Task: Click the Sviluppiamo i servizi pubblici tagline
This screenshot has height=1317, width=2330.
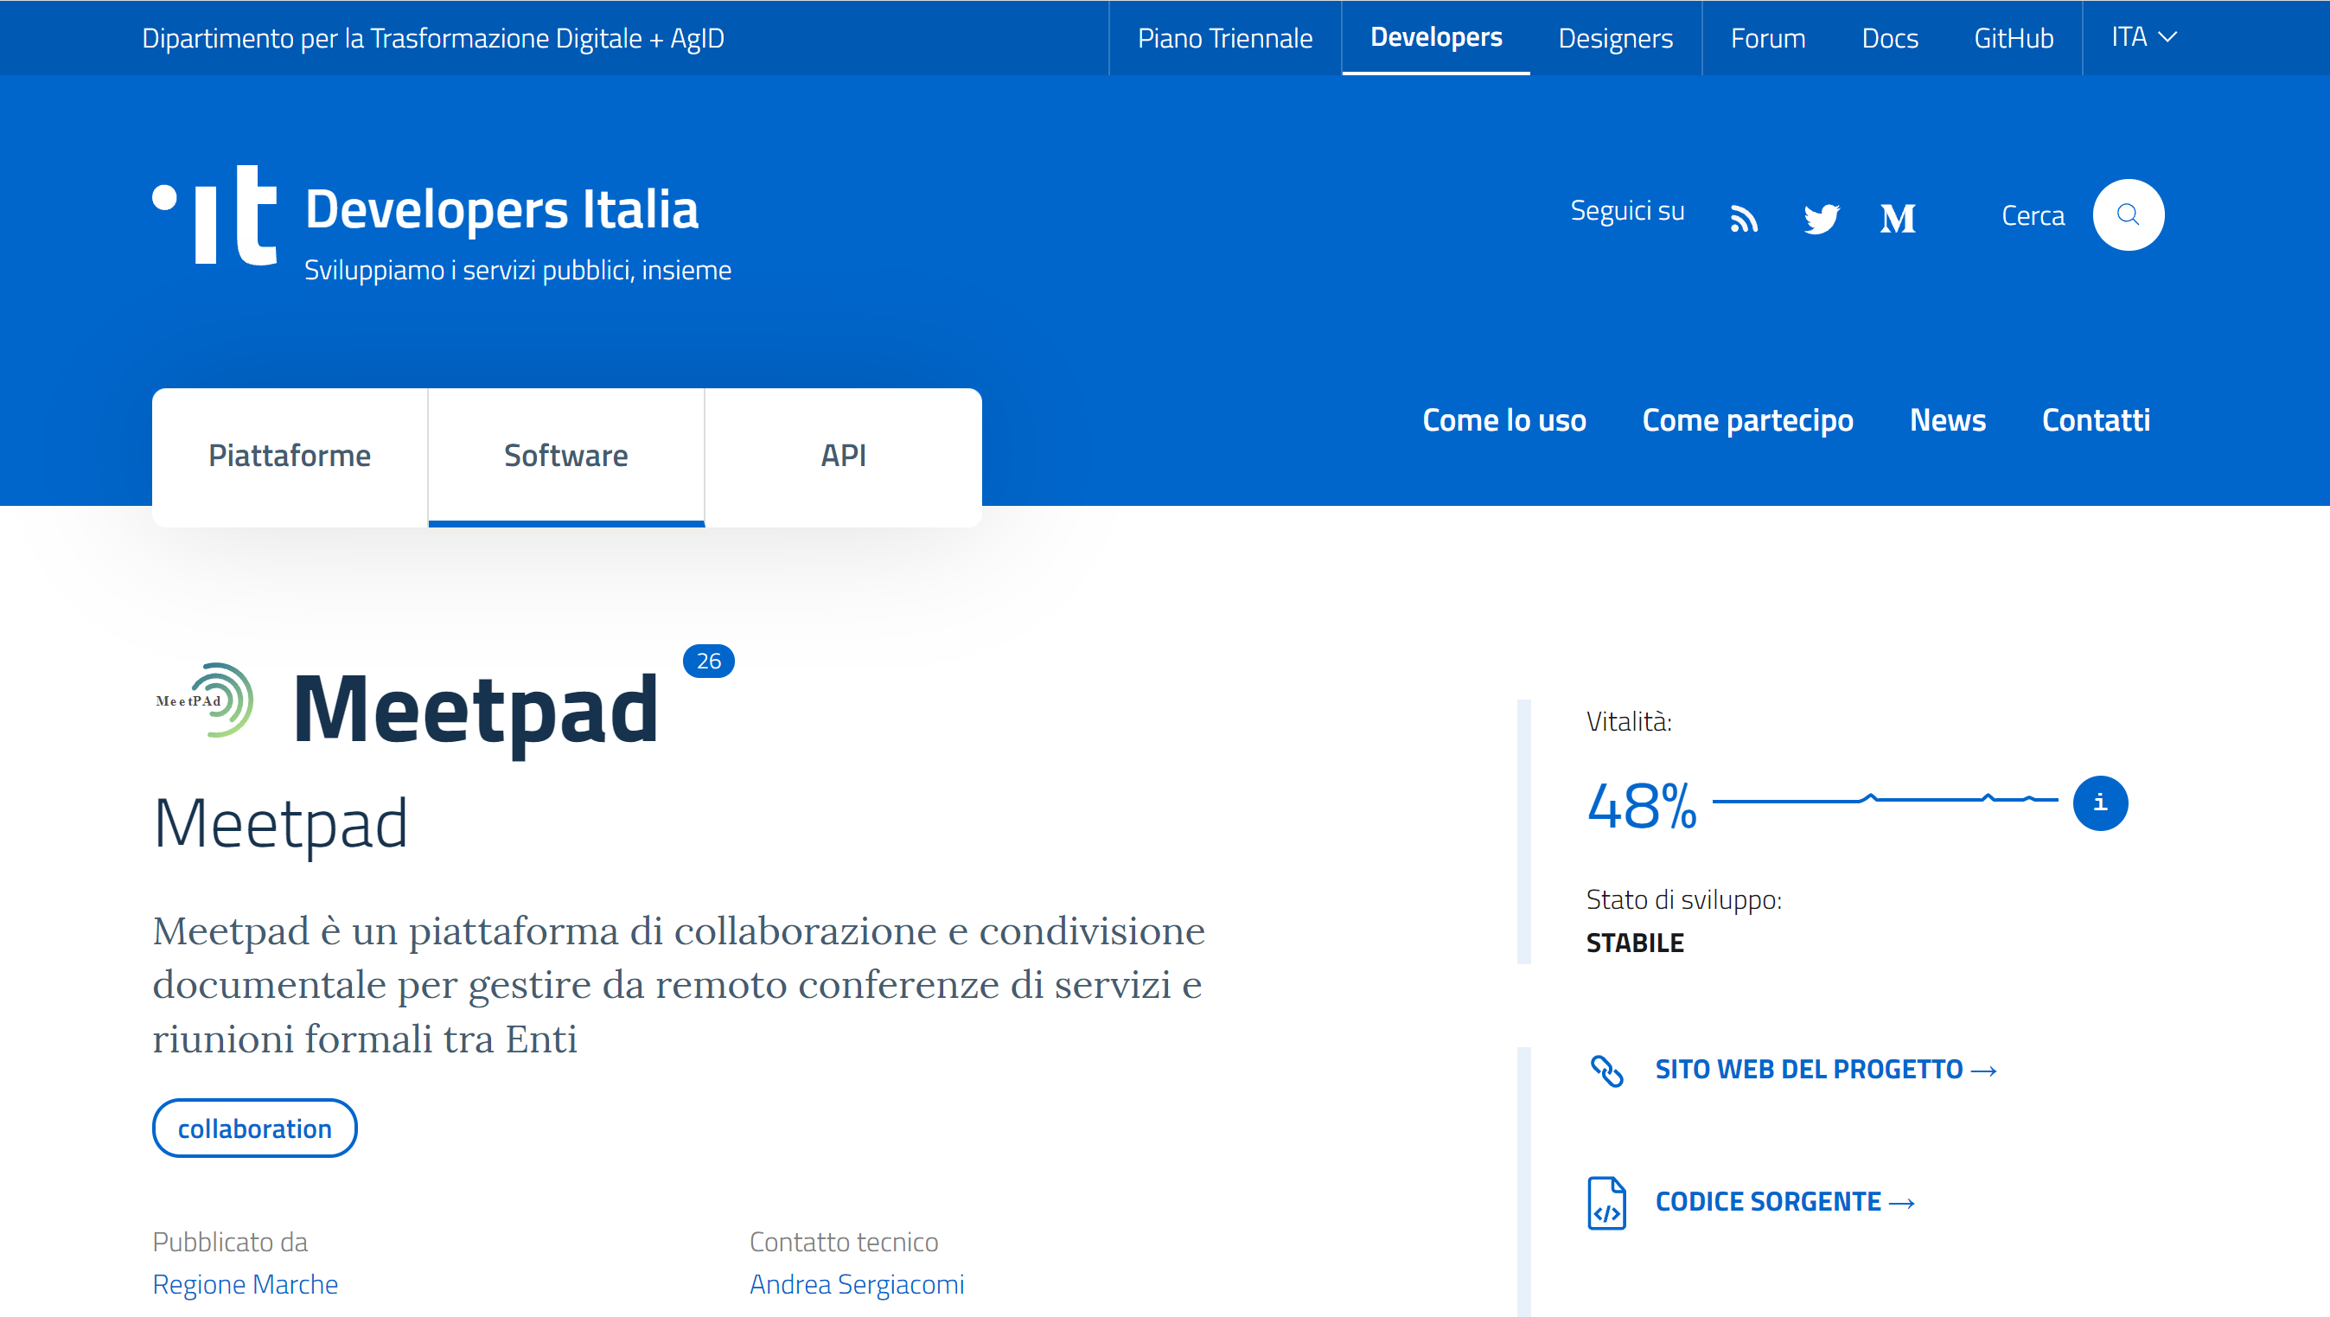Action: pos(517,271)
